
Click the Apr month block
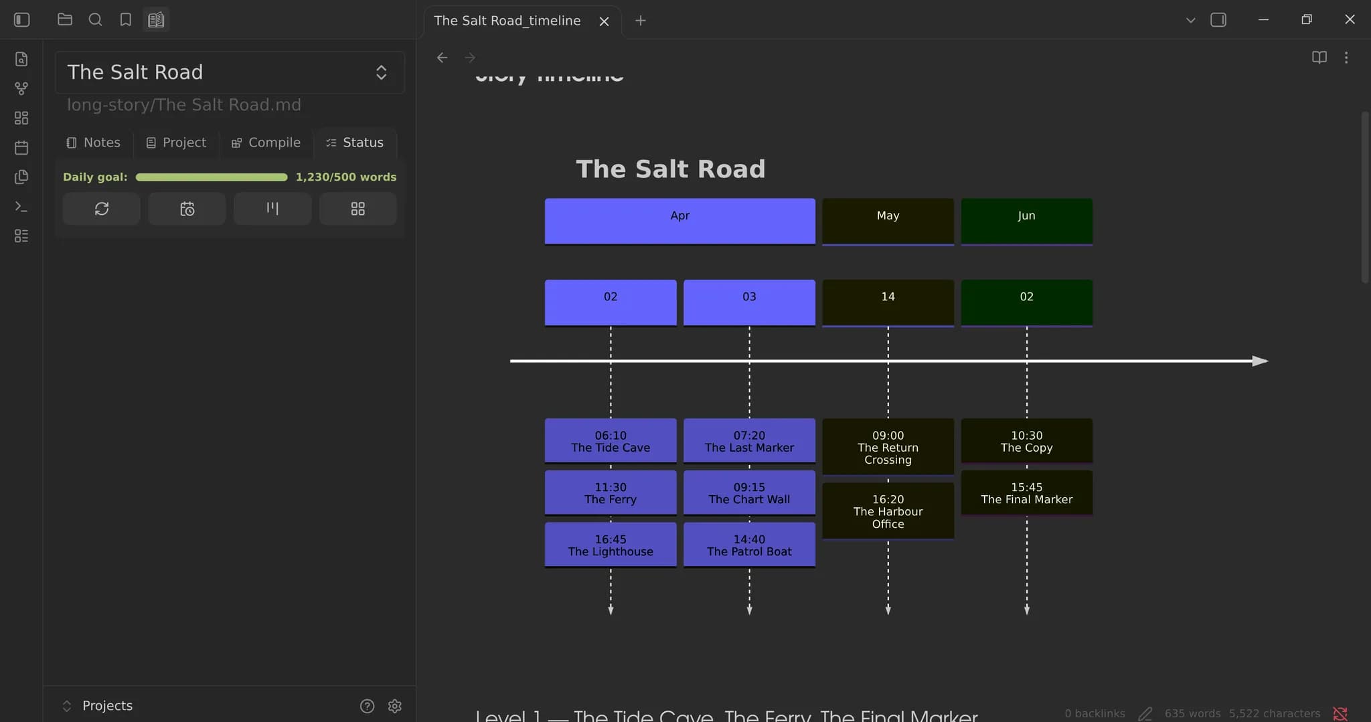680,221
